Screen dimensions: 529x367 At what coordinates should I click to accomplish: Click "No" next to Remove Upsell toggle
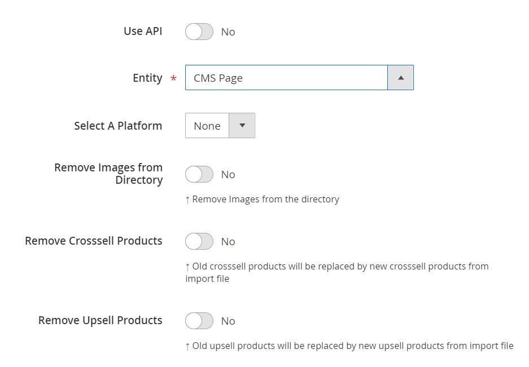point(228,321)
